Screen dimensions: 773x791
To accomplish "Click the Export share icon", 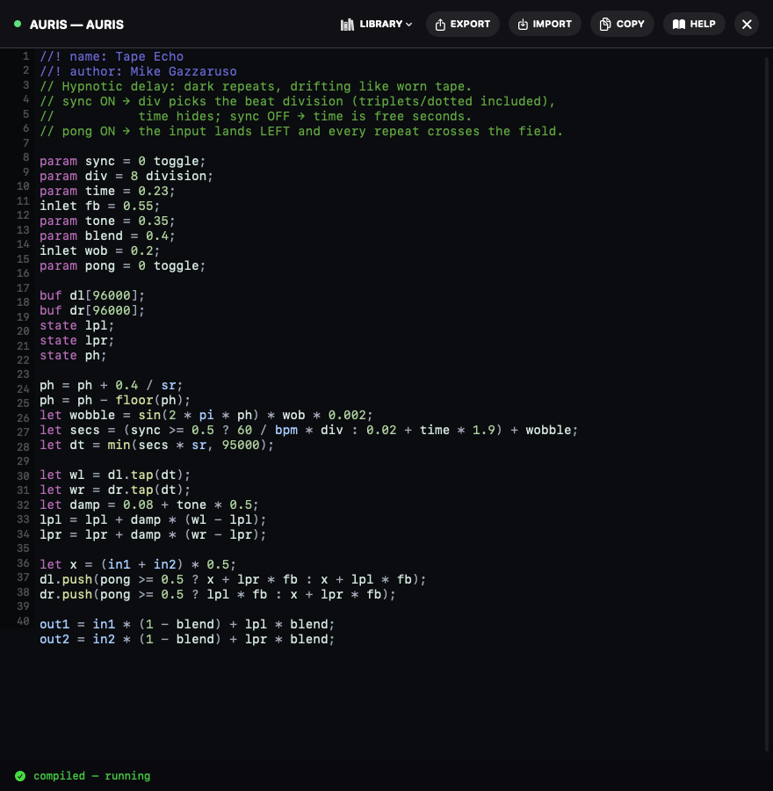I will pos(440,25).
